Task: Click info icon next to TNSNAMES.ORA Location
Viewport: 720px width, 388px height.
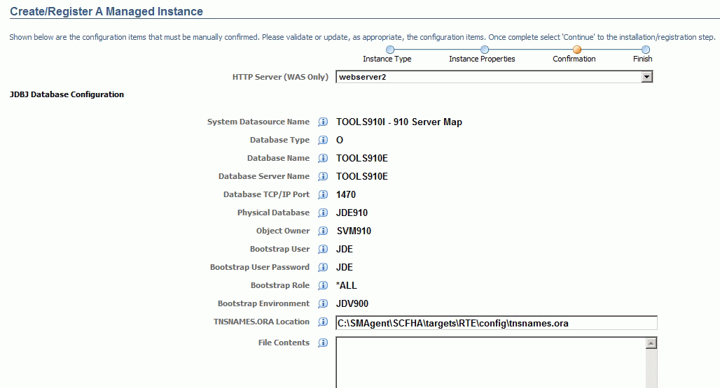Action: coord(323,322)
